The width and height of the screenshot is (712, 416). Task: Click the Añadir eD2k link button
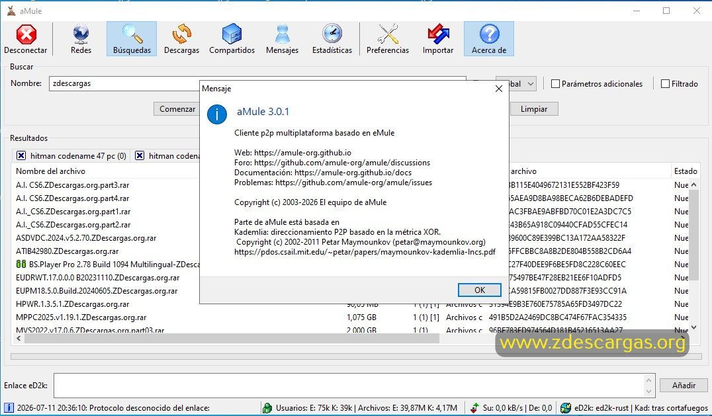[x=684, y=385]
